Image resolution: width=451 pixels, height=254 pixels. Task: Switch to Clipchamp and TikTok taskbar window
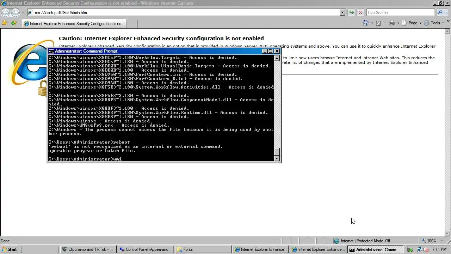87,249
